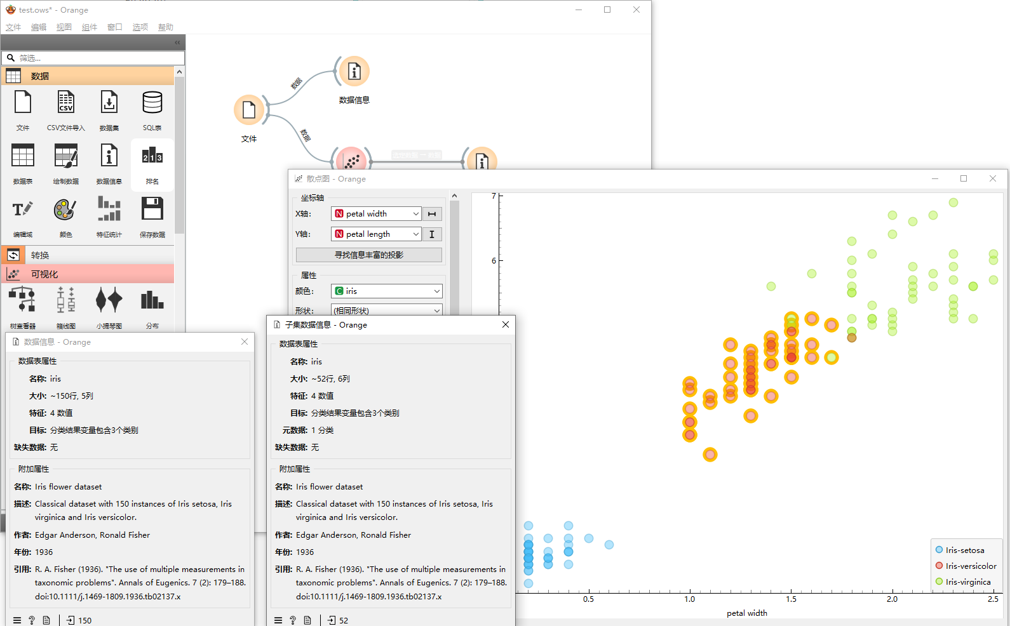Maximize the 散点图 window
The width and height of the screenshot is (1010, 626).
pos(964,178)
